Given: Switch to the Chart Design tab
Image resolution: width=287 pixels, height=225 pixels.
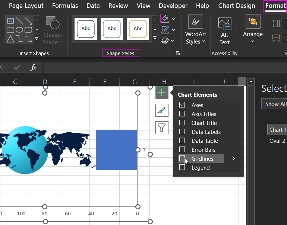Looking at the screenshot, I should (x=237, y=6).
